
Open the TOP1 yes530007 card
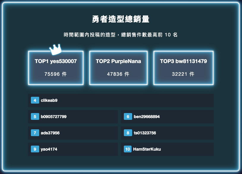pyautogui.click(x=56, y=68)
